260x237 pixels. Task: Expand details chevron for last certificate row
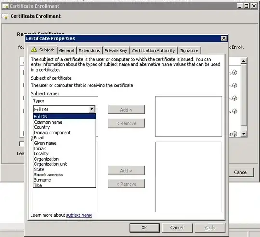[234, 134]
